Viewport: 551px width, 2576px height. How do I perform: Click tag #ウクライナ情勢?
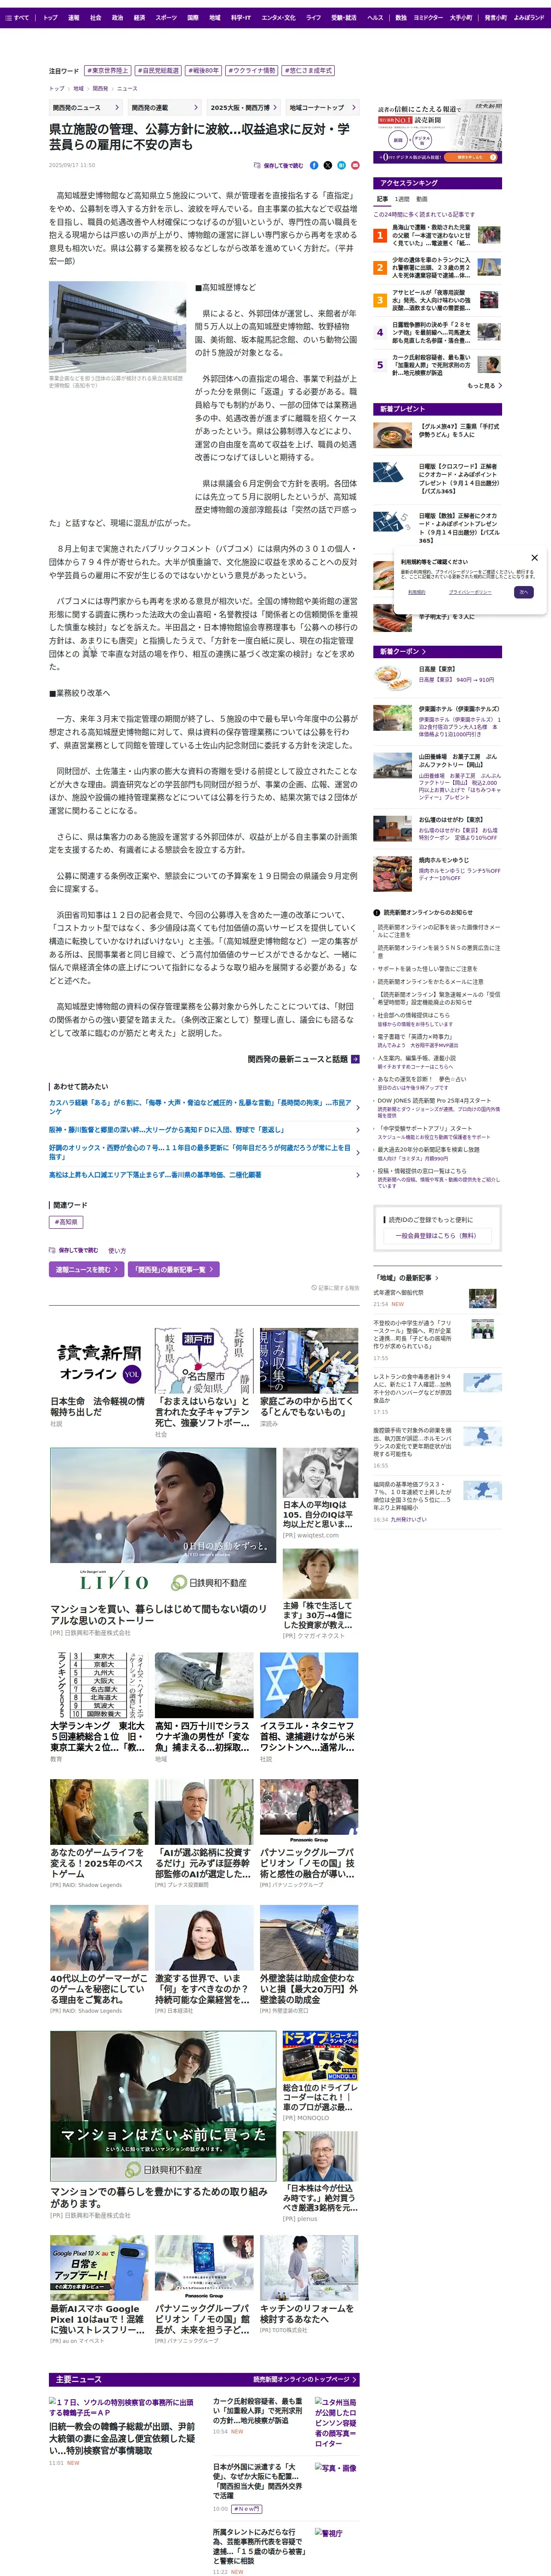[x=252, y=71]
